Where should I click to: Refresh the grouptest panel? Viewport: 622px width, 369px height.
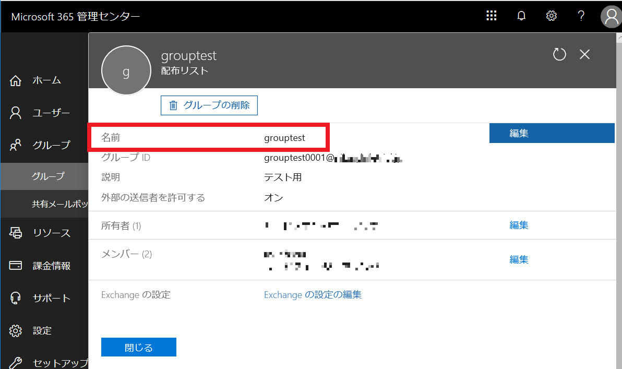[559, 54]
